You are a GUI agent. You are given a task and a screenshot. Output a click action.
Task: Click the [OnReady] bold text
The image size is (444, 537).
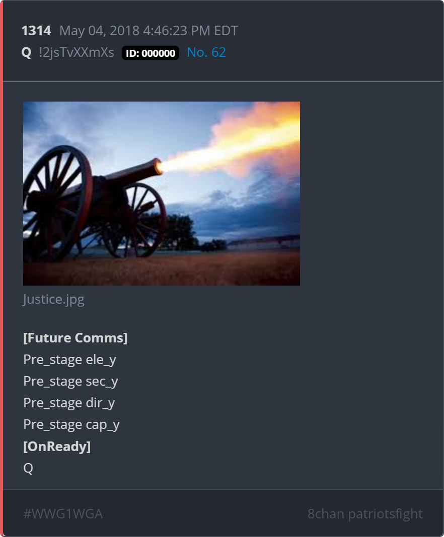pos(57,446)
